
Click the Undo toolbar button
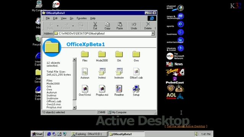pos(134,26)
